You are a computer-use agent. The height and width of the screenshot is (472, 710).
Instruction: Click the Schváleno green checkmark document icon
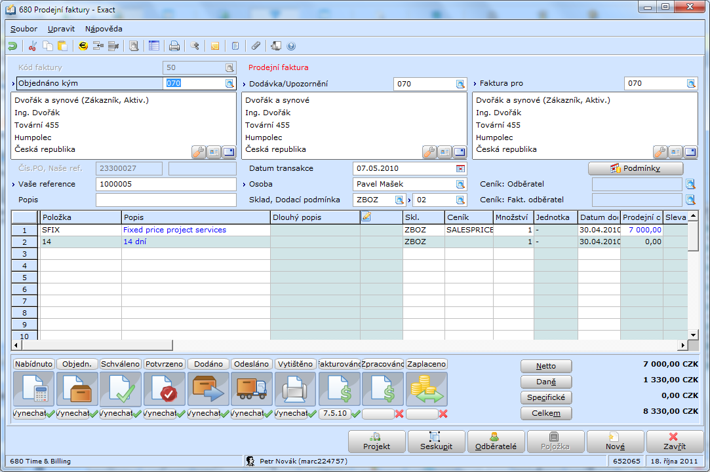tap(121, 389)
